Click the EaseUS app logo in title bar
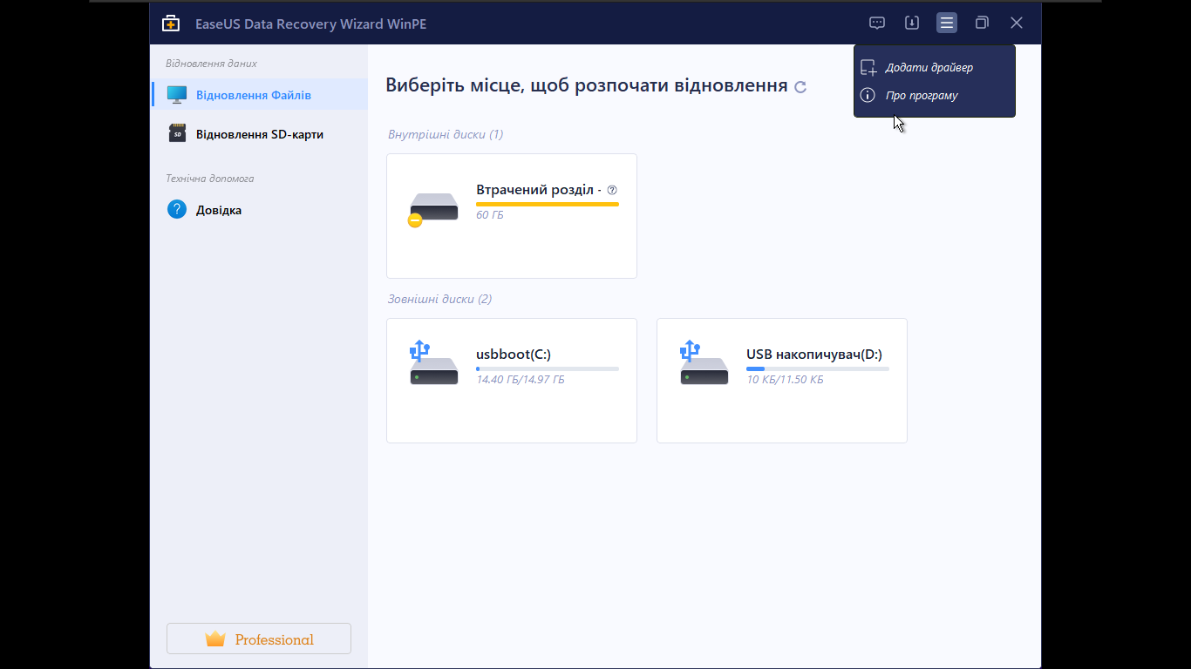 click(x=171, y=23)
